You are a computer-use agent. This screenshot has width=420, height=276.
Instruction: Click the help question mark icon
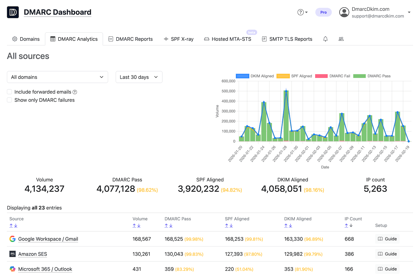pyautogui.click(x=301, y=12)
